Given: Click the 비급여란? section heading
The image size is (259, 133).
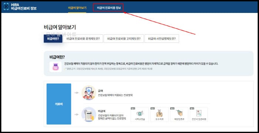Looking at the screenshot, I should (57, 57).
